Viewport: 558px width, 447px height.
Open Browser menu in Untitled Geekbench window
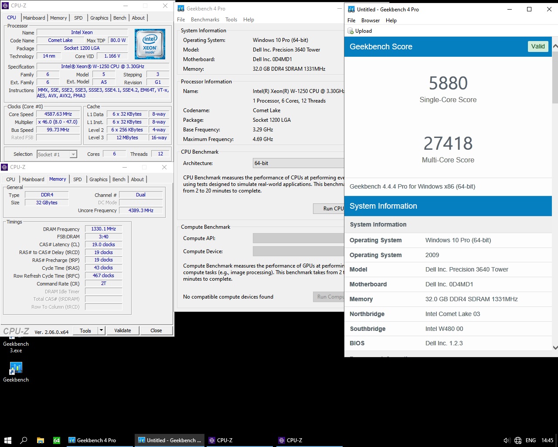(371, 21)
